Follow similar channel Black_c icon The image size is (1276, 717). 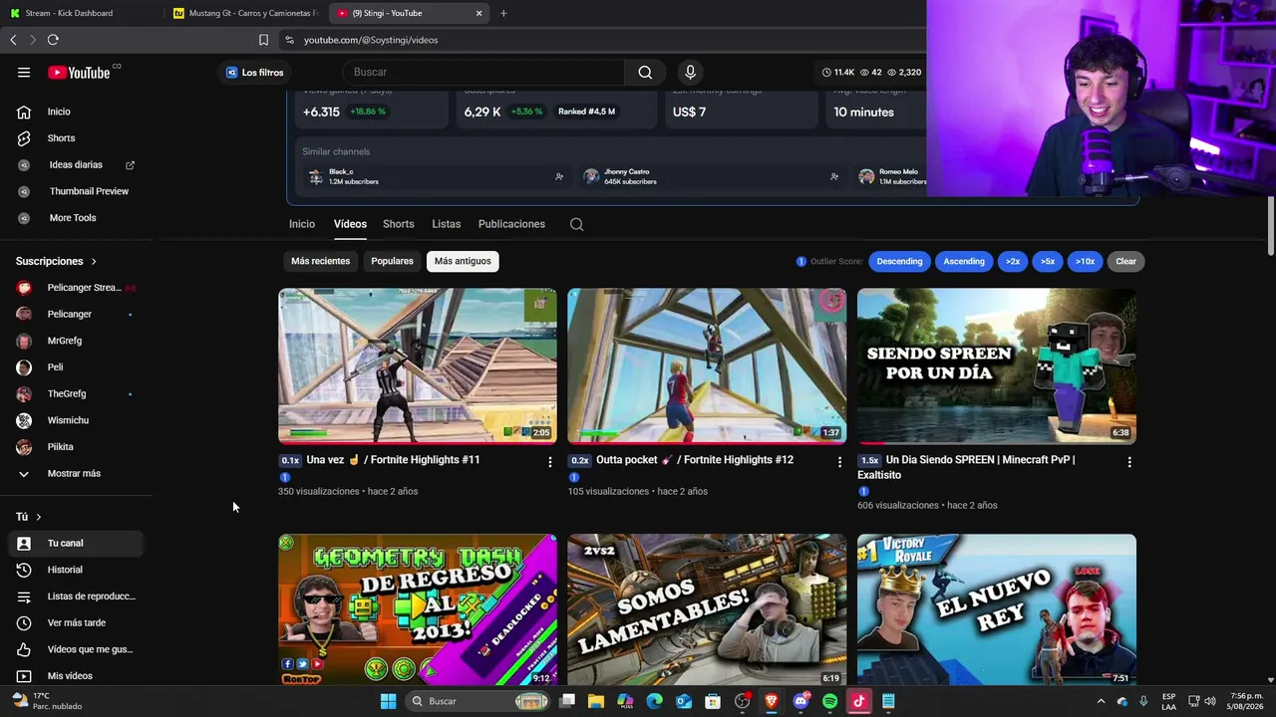coord(559,176)
